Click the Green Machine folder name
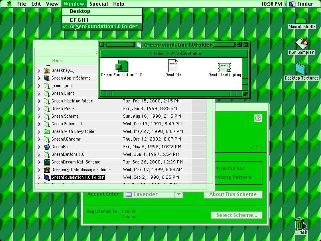Screen dimensions: 321x241 point(72,101)
